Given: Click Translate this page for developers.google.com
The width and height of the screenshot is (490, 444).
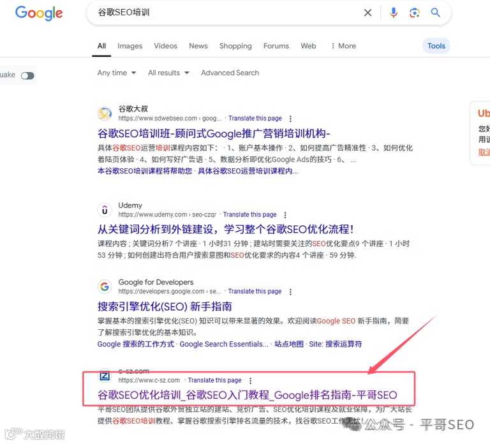Looking at the screenshot, I should click(255, 291).
